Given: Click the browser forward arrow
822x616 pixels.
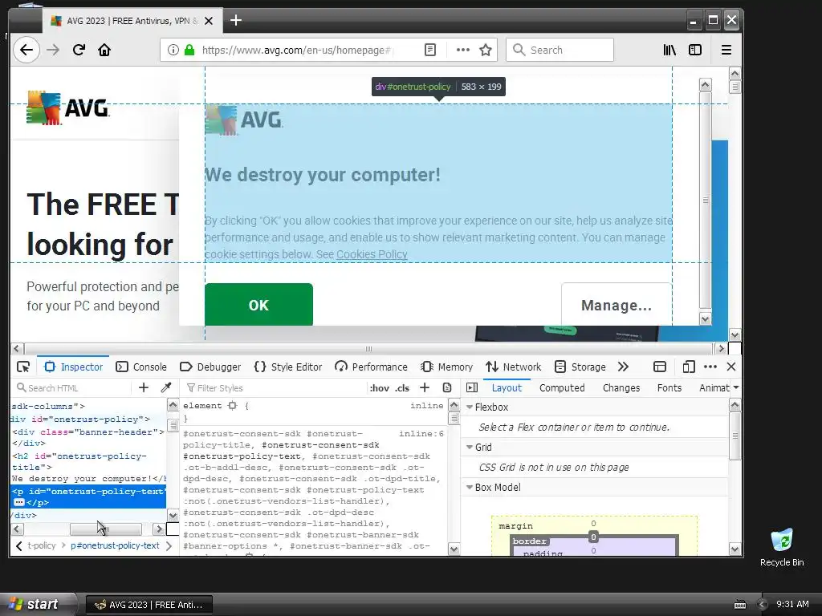Looking at the screenshot, I should click(x=53, y=50).
